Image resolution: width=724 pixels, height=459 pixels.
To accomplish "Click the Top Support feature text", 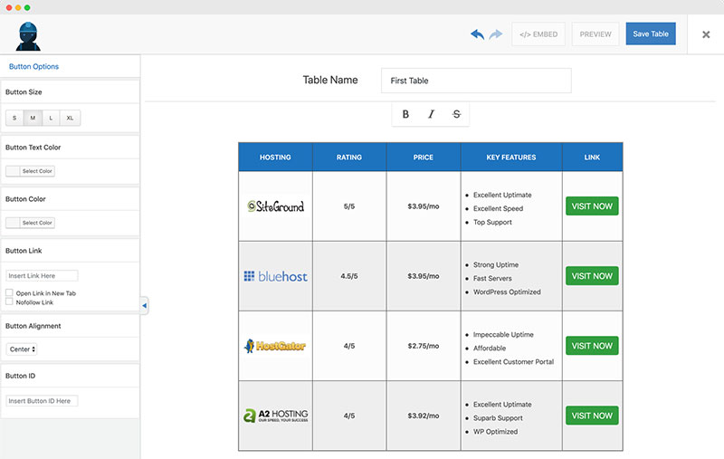I will 492,222.
